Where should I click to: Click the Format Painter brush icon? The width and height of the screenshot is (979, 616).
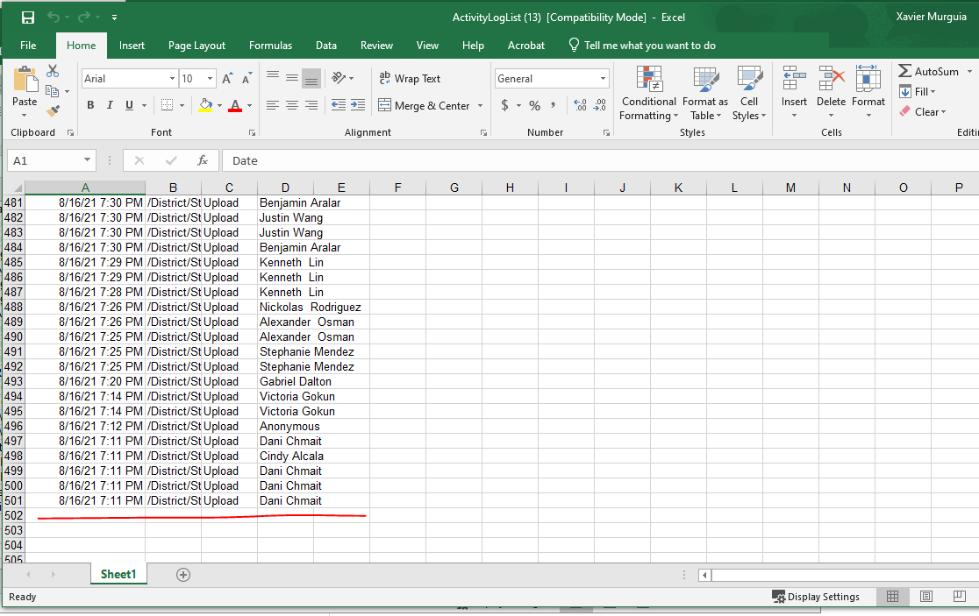(53, 111)
